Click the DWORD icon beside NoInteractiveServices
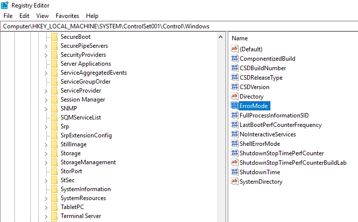The height and width of the screenshot is (222, 358). coord(235,134)
